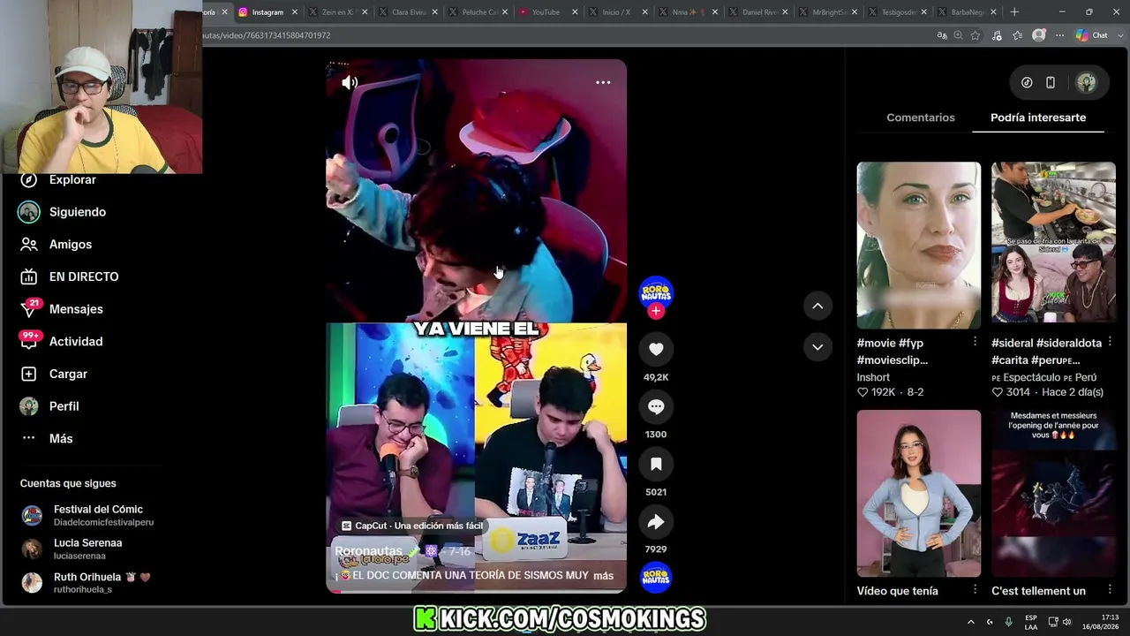Click the taskbar microphone icon
The height and width of the screenshot is (636, 1130).
click(x=1008, y=622)
